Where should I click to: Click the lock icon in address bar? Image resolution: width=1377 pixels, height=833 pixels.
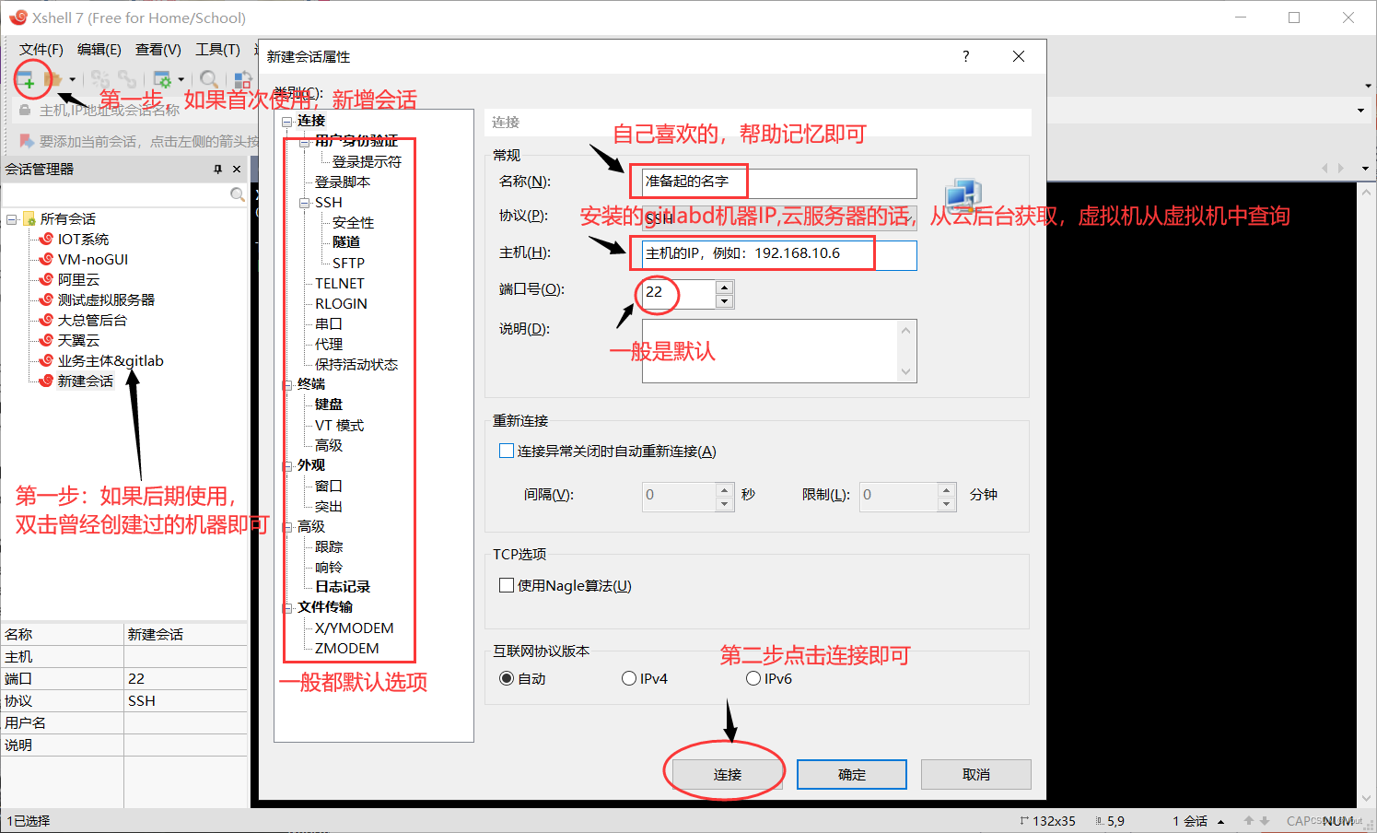(x=25, y=110)
